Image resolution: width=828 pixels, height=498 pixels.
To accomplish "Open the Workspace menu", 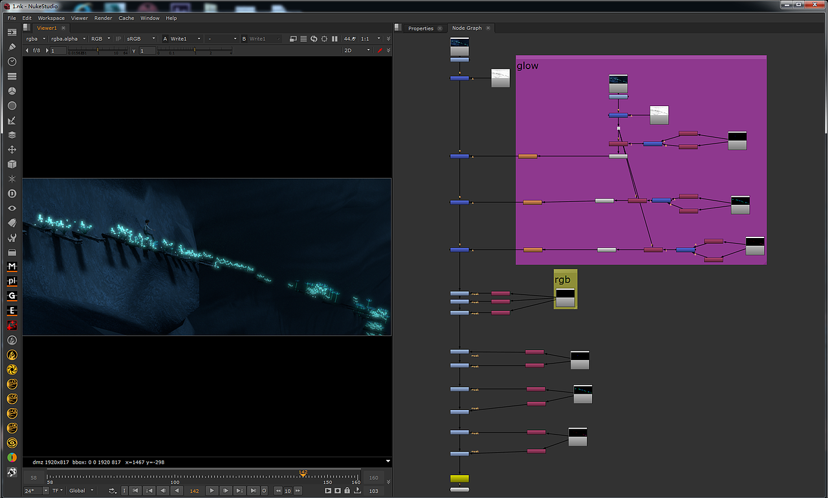I will pyautogui.click(x=51, y=18).
